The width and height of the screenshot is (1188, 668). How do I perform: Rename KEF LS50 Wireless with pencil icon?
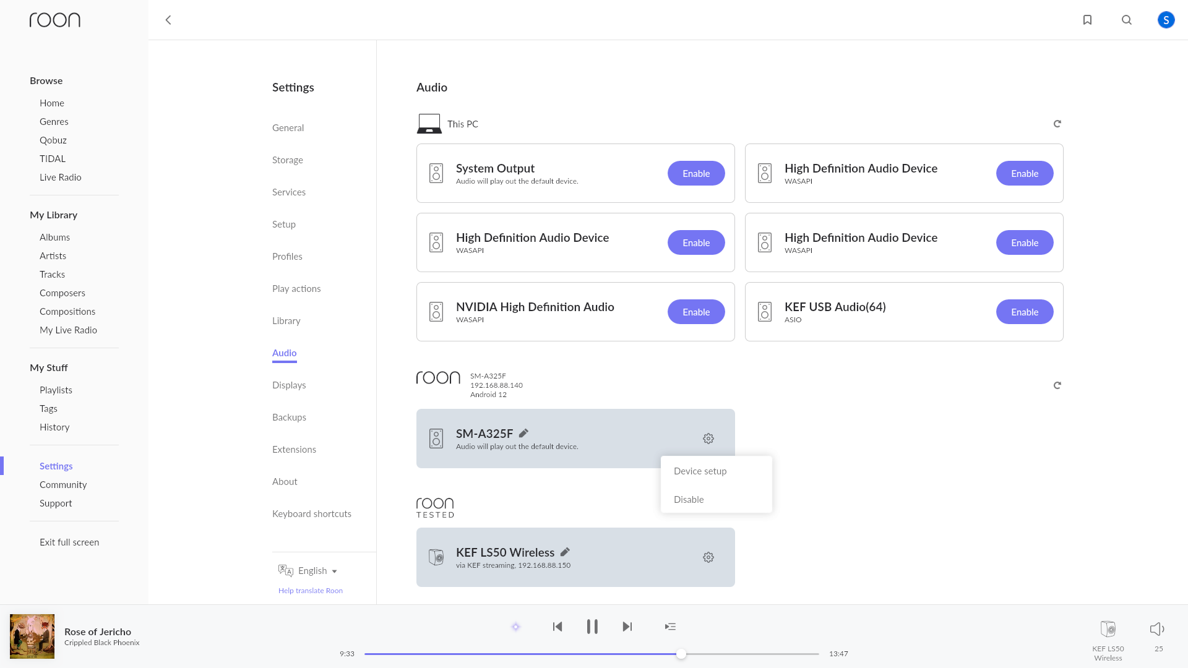pyautogui.click(x=565, y=552)
